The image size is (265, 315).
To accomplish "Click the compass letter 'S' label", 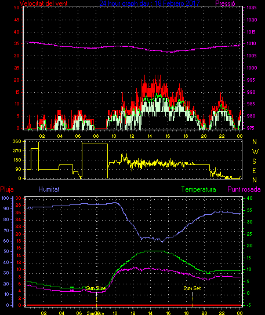I will click(x=255, y=162).
